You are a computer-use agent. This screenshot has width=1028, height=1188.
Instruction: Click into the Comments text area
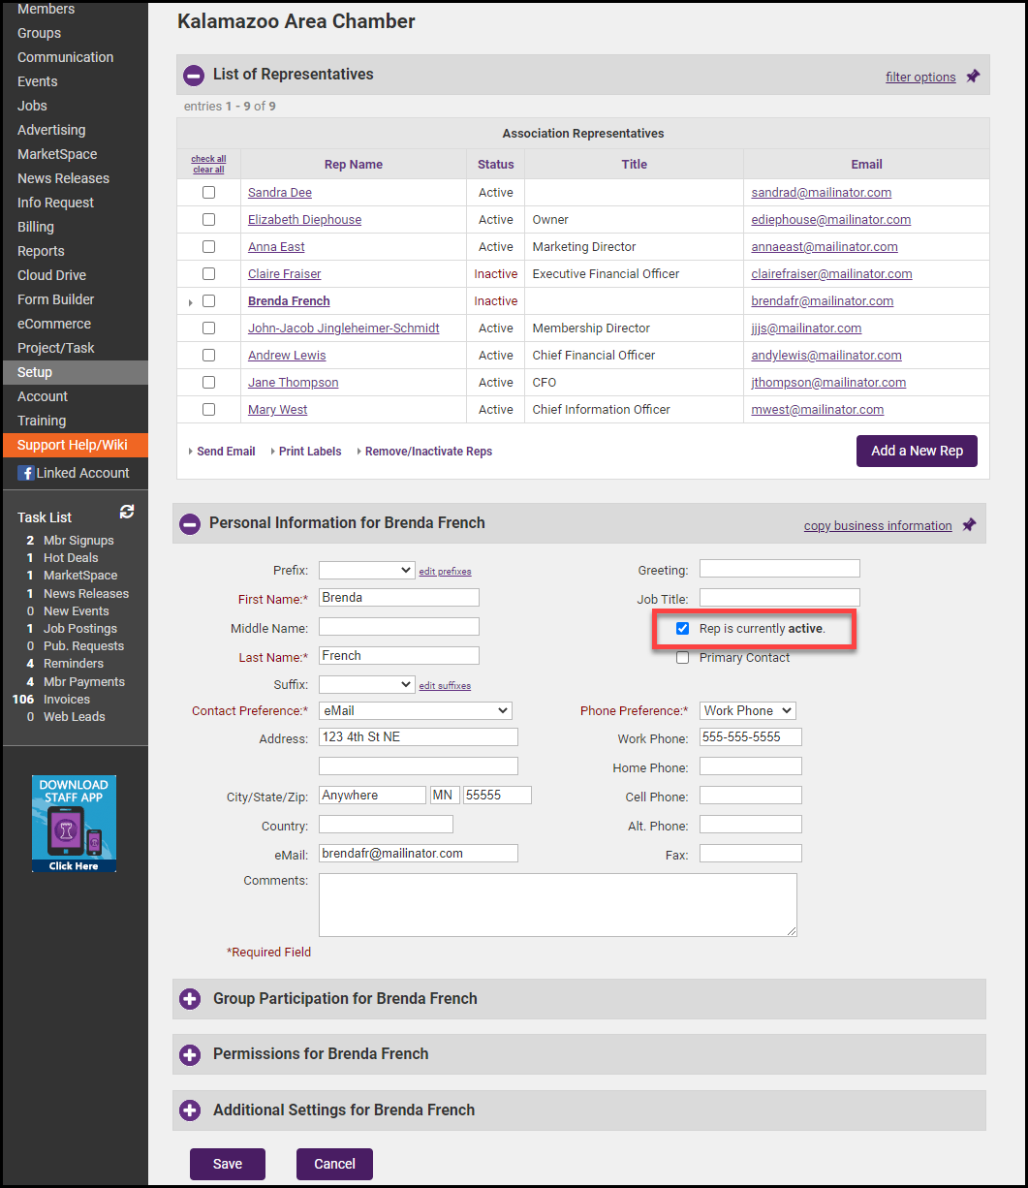(x=557, y=904)
